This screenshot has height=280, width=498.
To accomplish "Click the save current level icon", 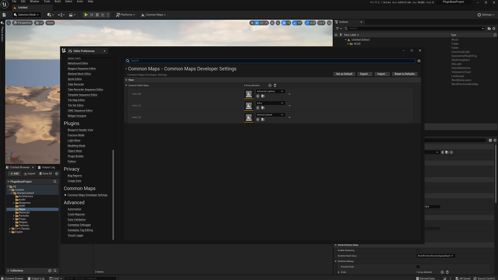I will (x=4, y=15).
